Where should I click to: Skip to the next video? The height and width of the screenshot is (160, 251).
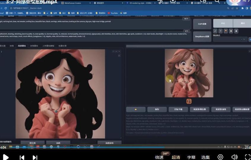pos(35,157)
